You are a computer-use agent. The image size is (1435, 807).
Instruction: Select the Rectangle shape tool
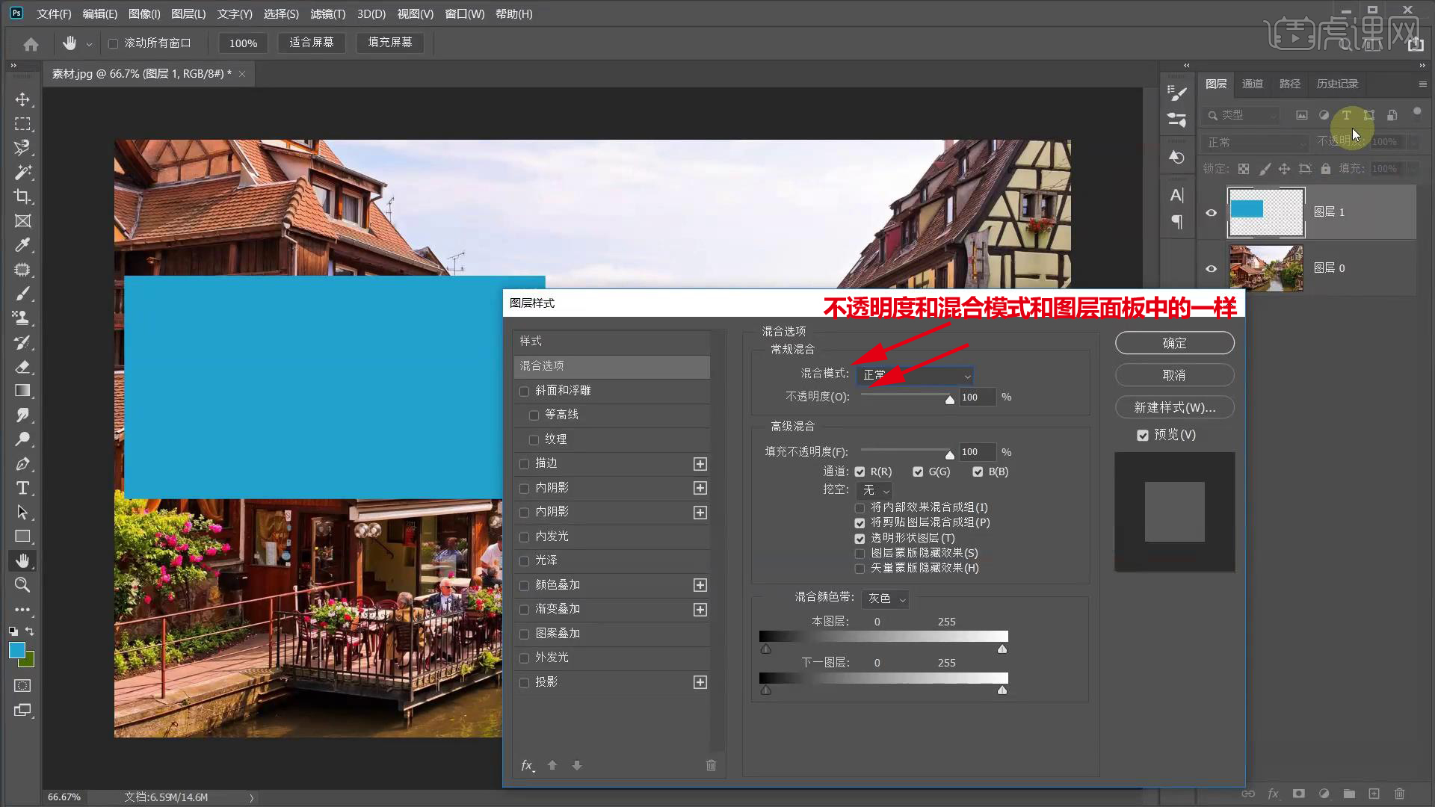(22, 537)
